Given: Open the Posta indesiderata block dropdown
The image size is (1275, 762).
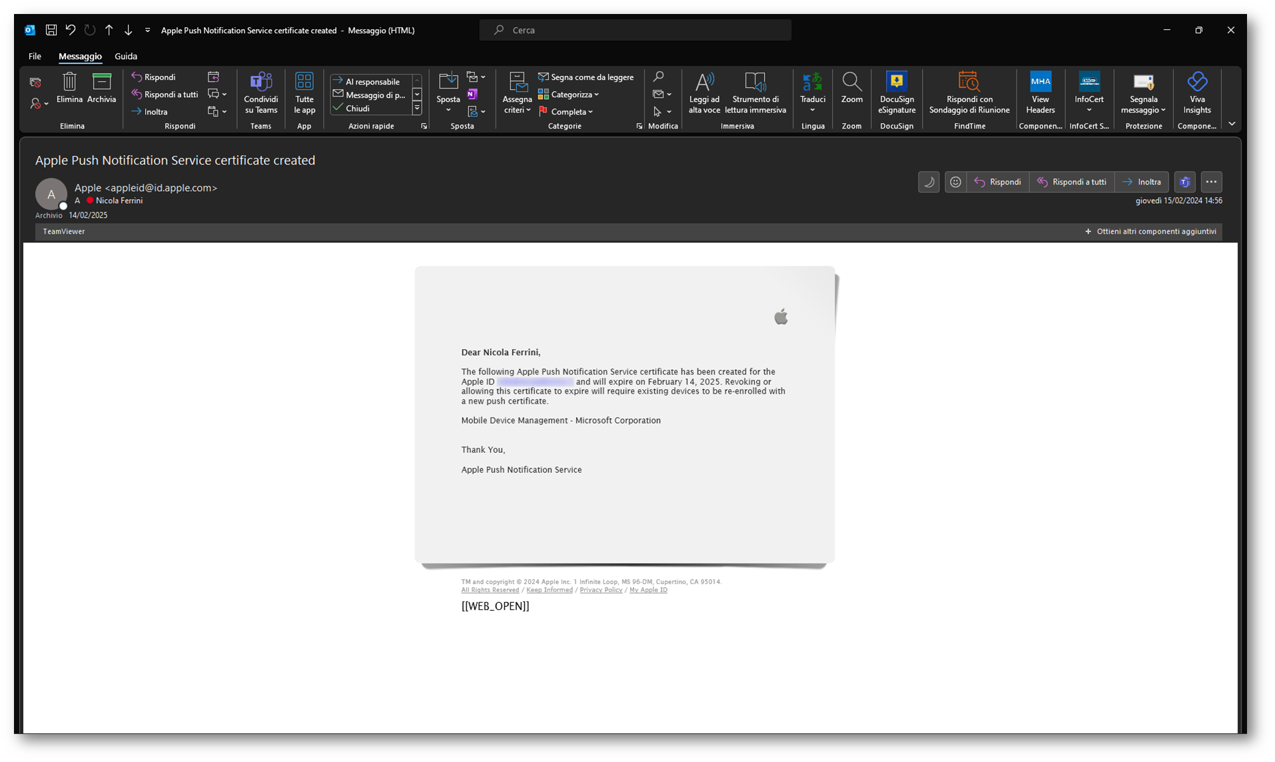Looking at the screenshot, I should click(x=39, y=104).
